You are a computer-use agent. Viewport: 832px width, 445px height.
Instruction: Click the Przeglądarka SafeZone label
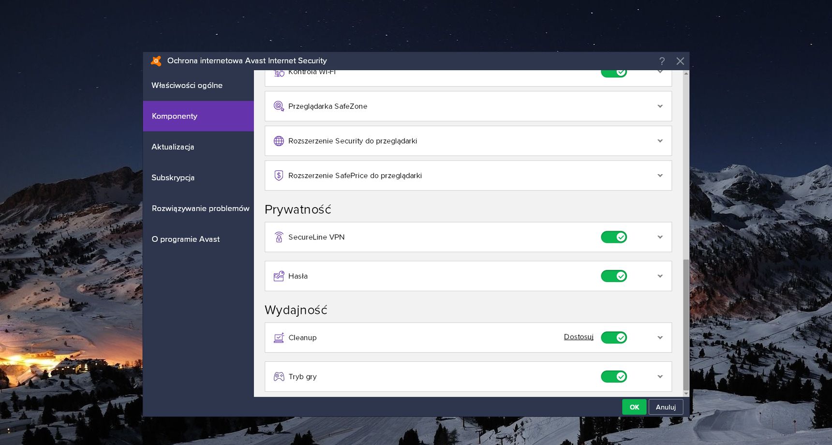[x=327, y=106]
